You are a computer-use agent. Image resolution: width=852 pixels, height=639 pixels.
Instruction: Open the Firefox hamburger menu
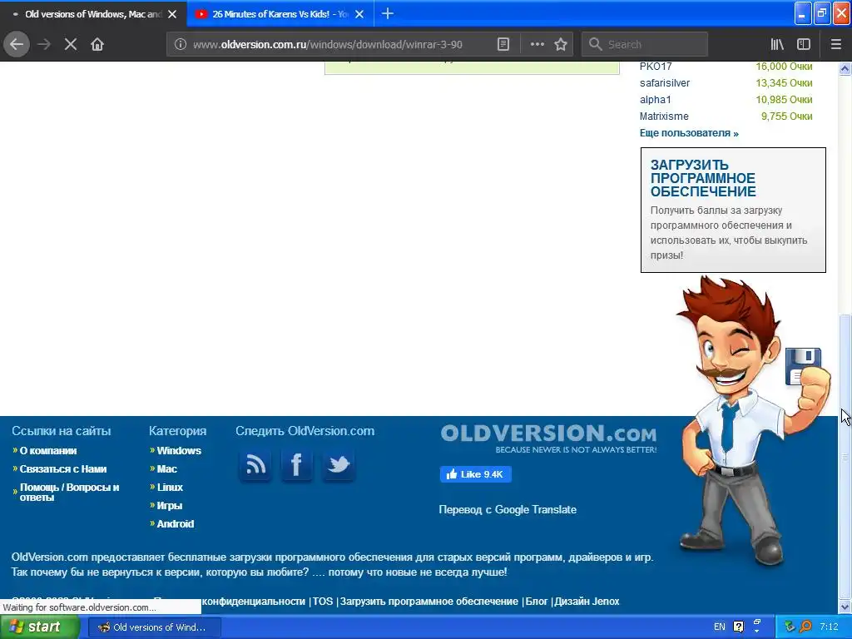pos(836,44)
